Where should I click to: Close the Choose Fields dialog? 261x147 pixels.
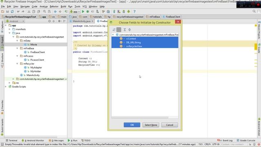click(x=178, y=22)
